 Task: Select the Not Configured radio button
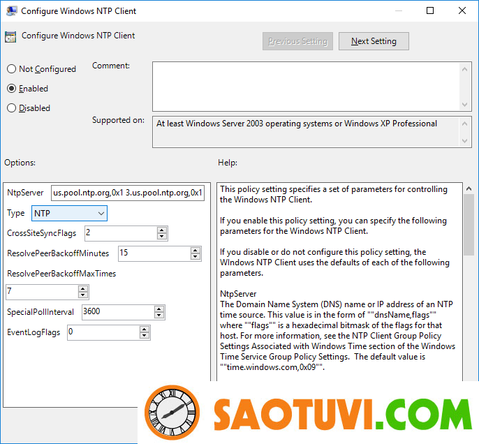click(11, 69)
